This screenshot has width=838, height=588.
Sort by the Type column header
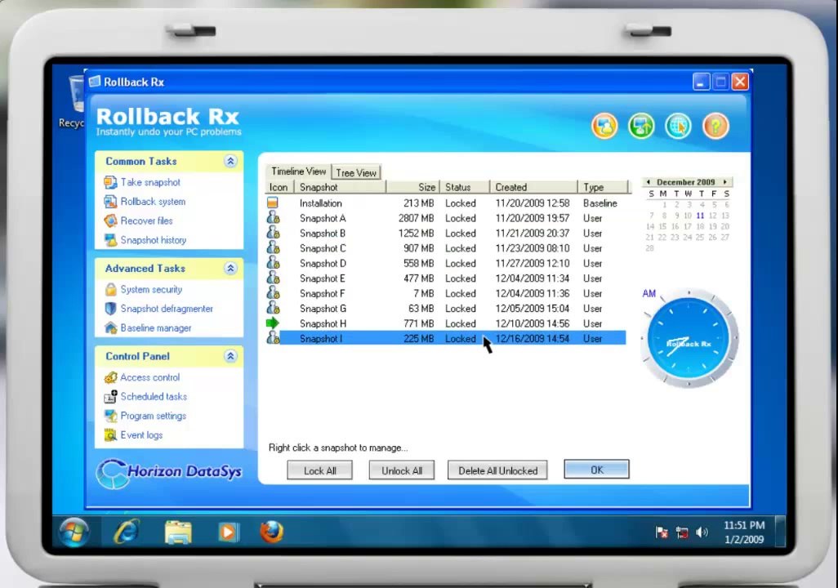[x=604, y=187]
